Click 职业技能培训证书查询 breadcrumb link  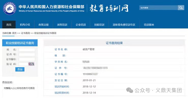click(45, 33)
